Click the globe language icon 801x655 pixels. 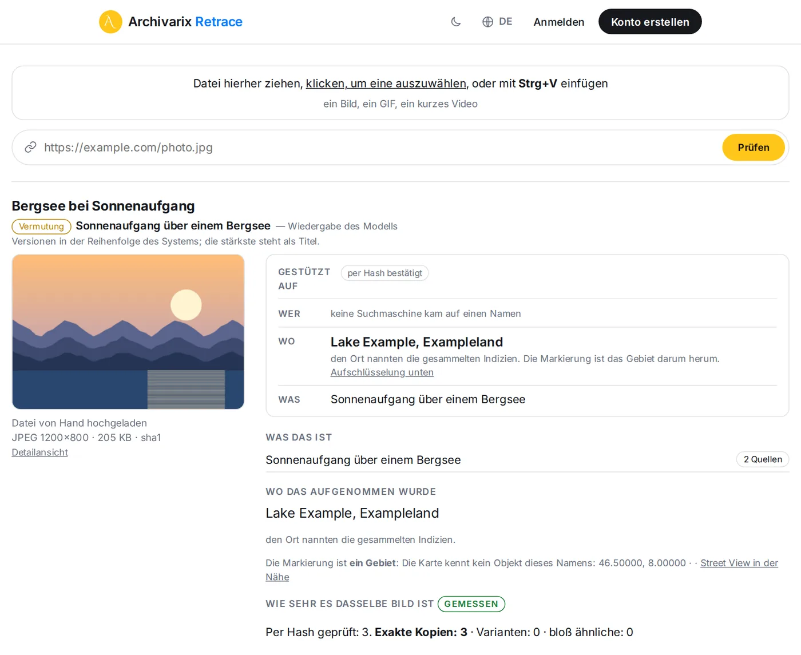pyautogui.click(x=487, y=22)
